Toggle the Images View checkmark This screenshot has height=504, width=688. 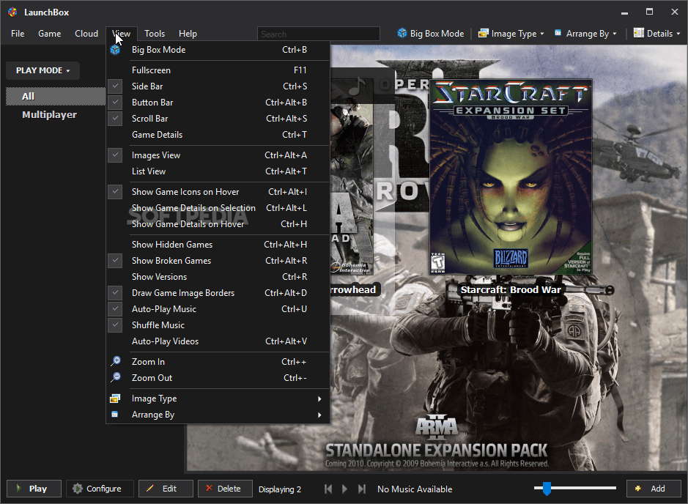[x=115, y=155]
